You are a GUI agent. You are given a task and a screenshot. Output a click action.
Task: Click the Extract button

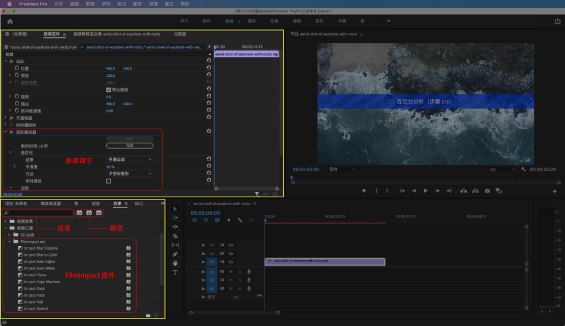(475, 191)
